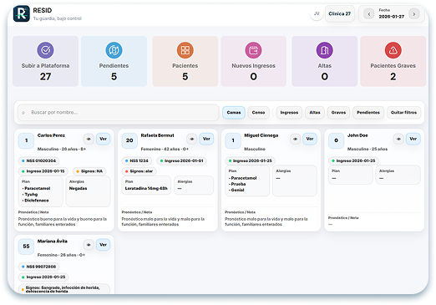Open the Subir a Plataforma 27 card

click(x=45, y=61)
